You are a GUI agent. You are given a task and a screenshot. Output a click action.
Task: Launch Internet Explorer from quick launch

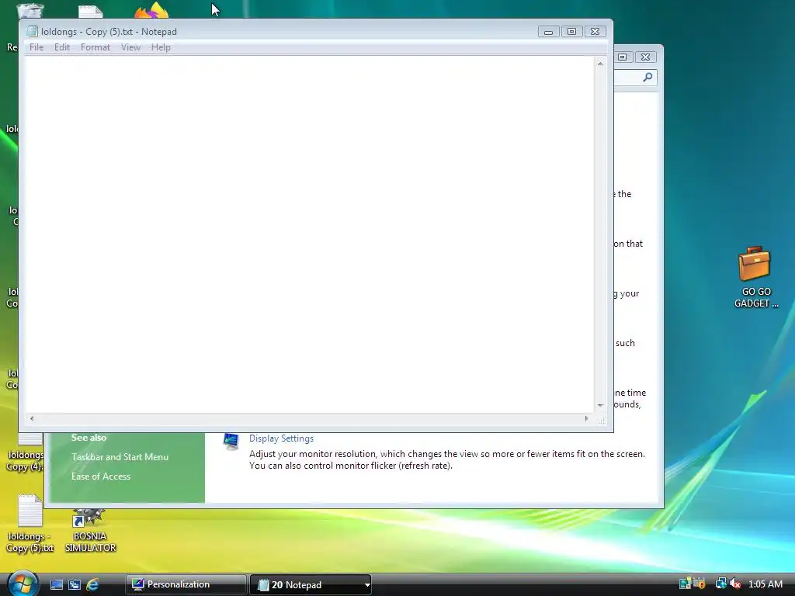coord(92,585)
